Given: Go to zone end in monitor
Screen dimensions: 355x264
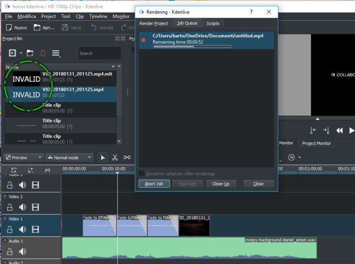Looking at the screenshot, I should (326, 131).
